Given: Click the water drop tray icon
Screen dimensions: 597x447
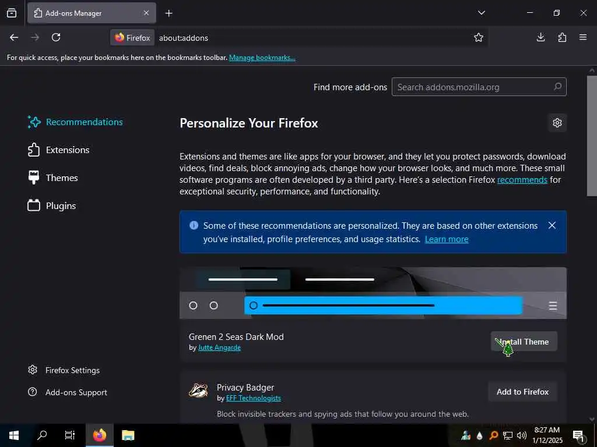Looking at the screenshot, I should tap(480, 435).
